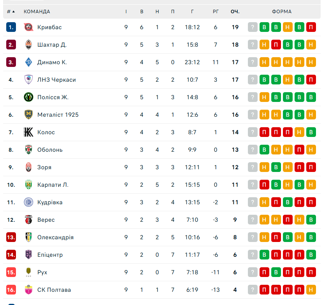Sort table by РГ goal difference header
This screenshot has height=305, width=323.
(x=216, y=12)
